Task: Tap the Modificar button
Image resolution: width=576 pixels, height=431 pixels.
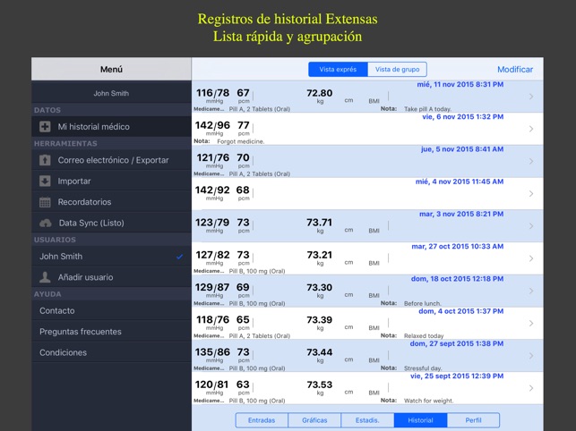Action: coord(515,70)
